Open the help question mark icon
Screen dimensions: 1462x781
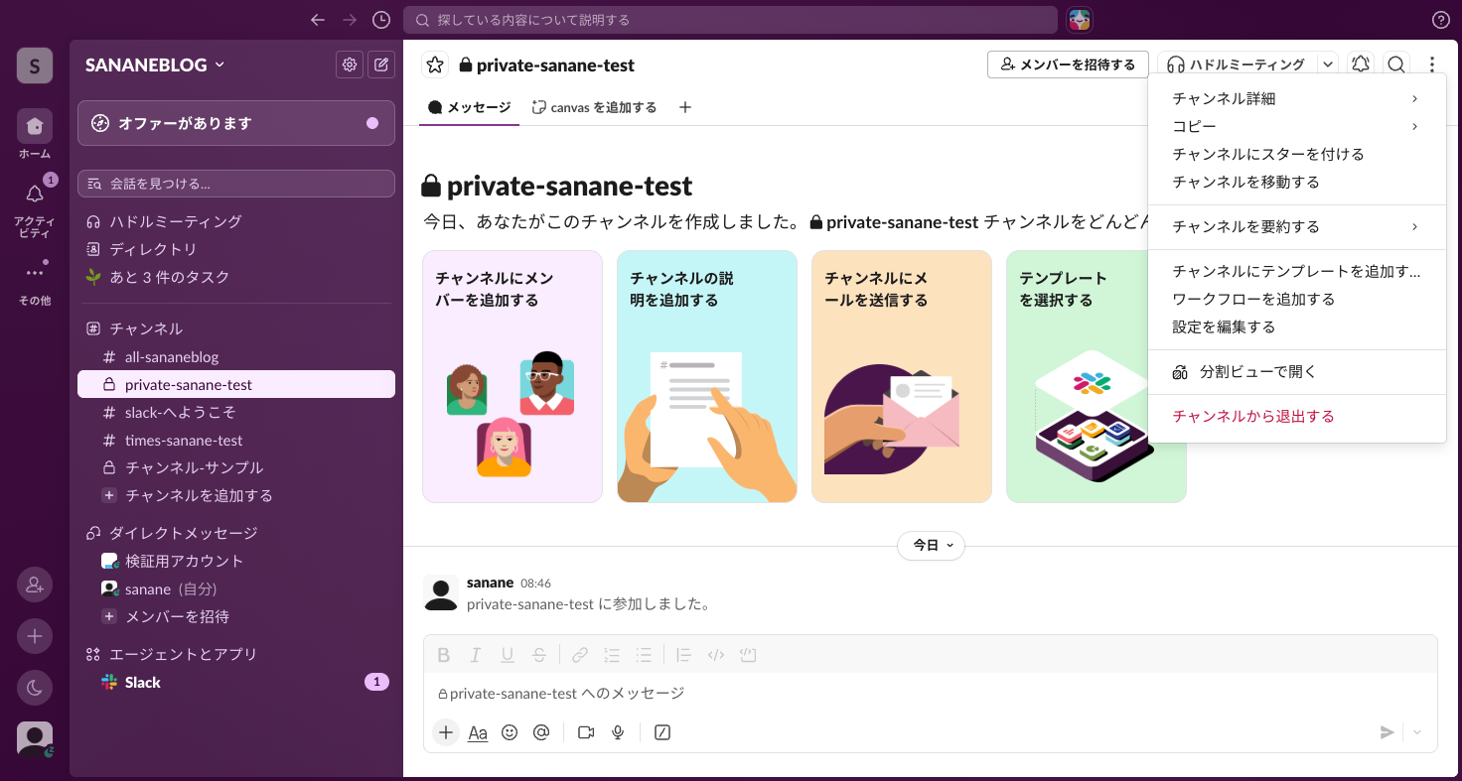coord(1441,20)
